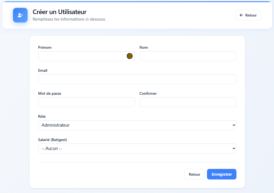The width and height of the screenshot is (274, 193).
Task: Expand the Salarié (Batigest) dropdown
Action: [x=137, y=149]
